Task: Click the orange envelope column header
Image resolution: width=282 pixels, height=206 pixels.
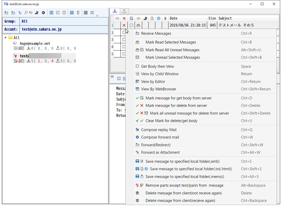Action: [x=138, y=18]
